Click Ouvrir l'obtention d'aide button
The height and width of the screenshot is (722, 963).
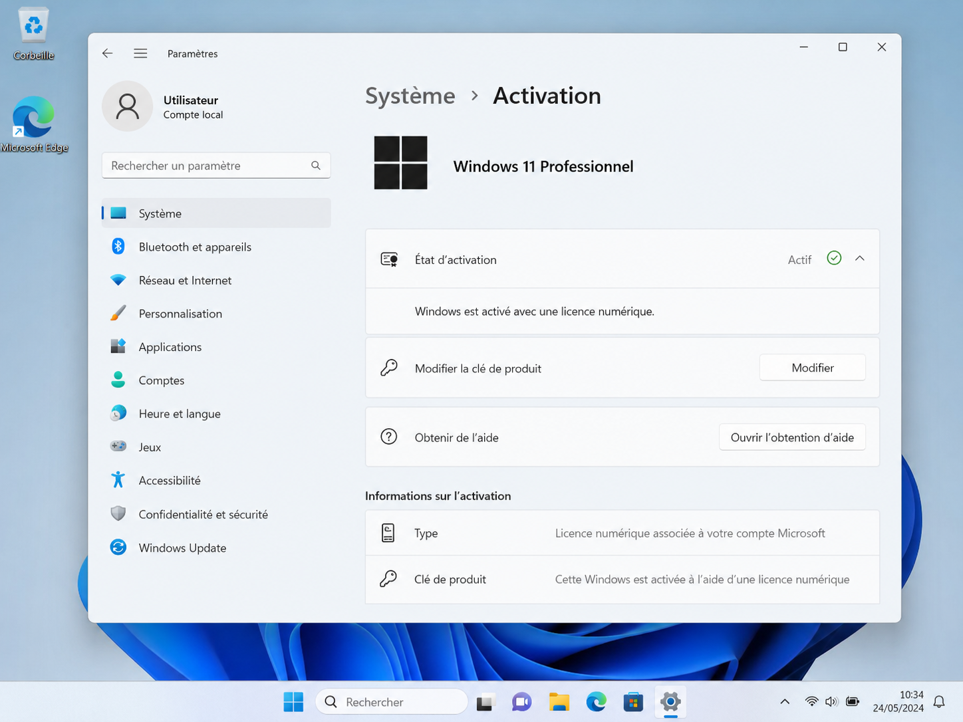click(792, 437)
